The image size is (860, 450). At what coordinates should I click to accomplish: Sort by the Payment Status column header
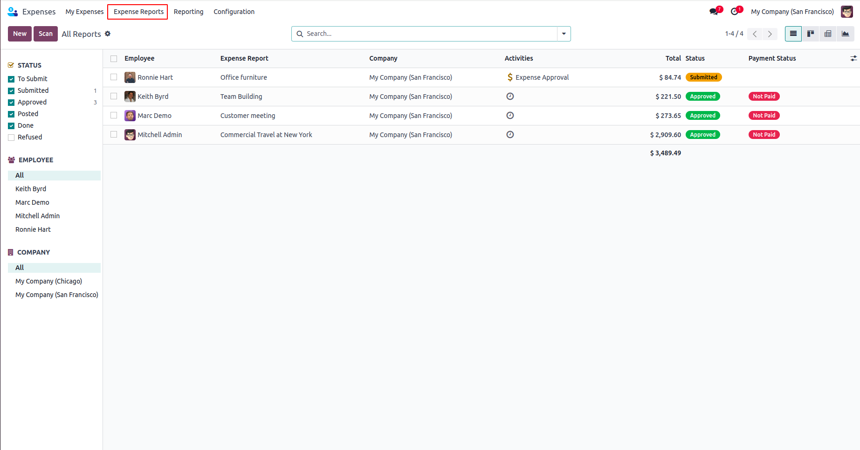[x=772, y=58]
